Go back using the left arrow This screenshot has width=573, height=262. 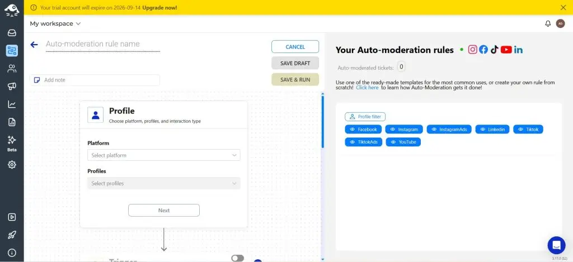(x=34, y=45)
